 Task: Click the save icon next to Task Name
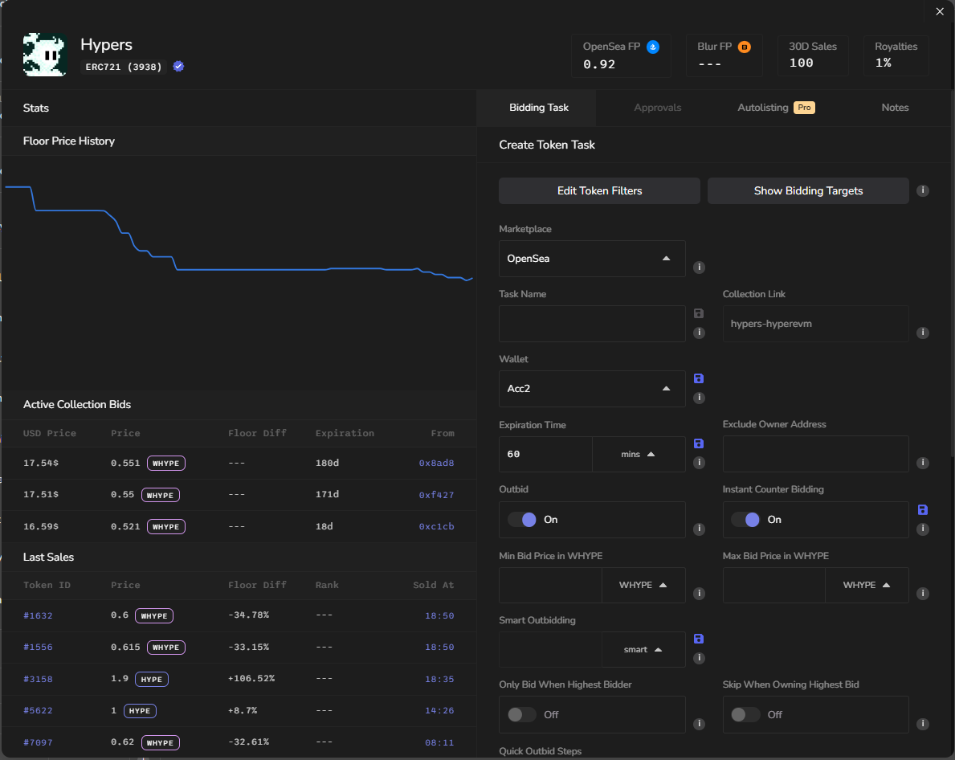click(699, 313)
